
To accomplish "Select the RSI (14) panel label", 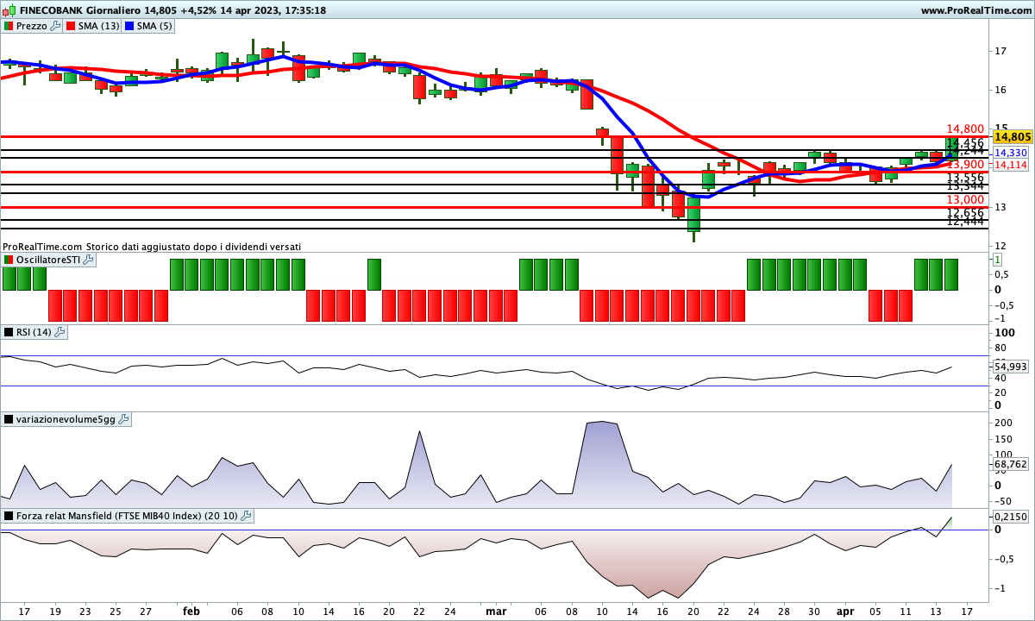I will pyautogui.click(x=34, y=332).
